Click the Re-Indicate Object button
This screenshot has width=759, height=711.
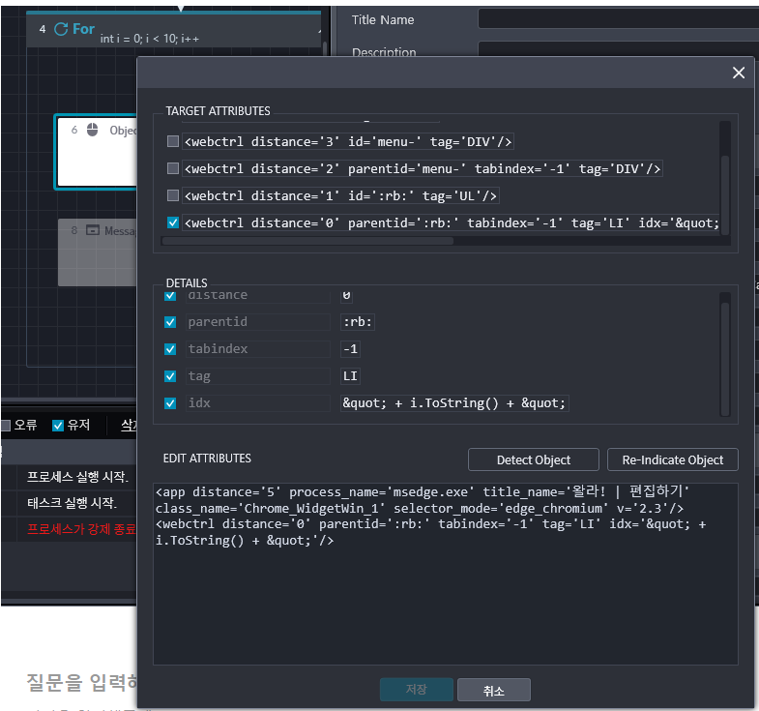point(672,459)
